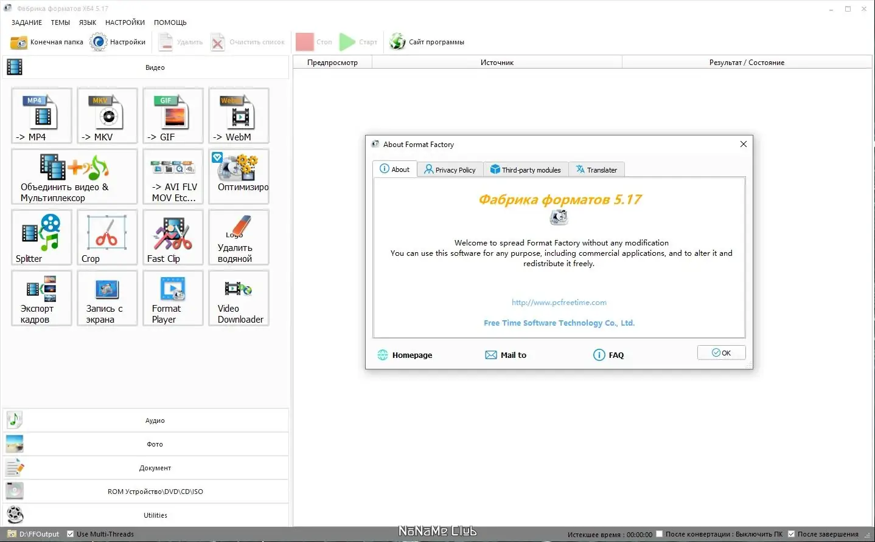Click the Источник column header
Screen dimensions: 875x542
[497, 63]
